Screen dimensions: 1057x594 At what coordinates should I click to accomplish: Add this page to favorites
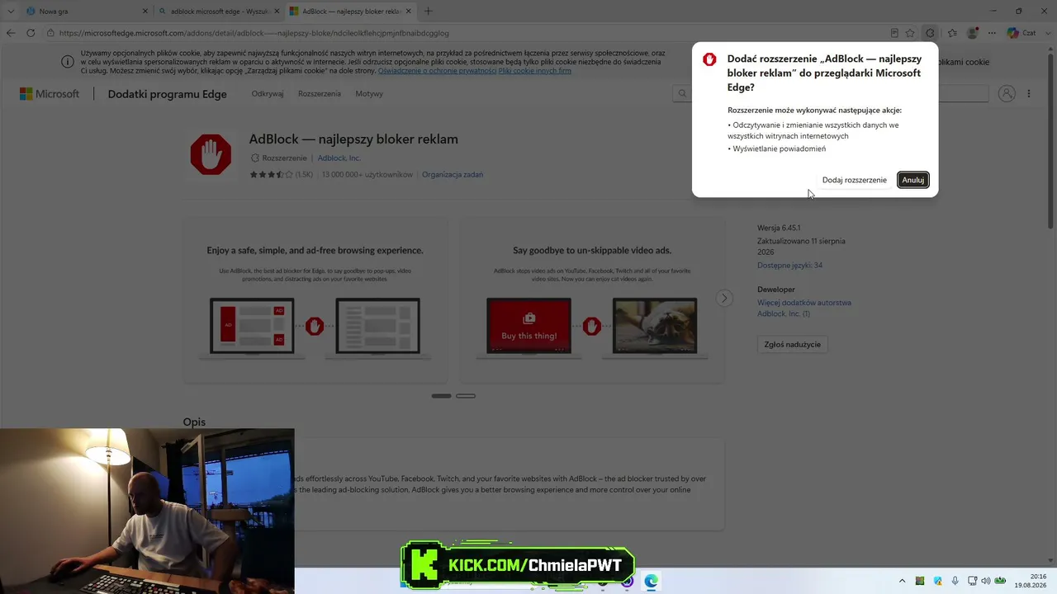coord(910,33)
